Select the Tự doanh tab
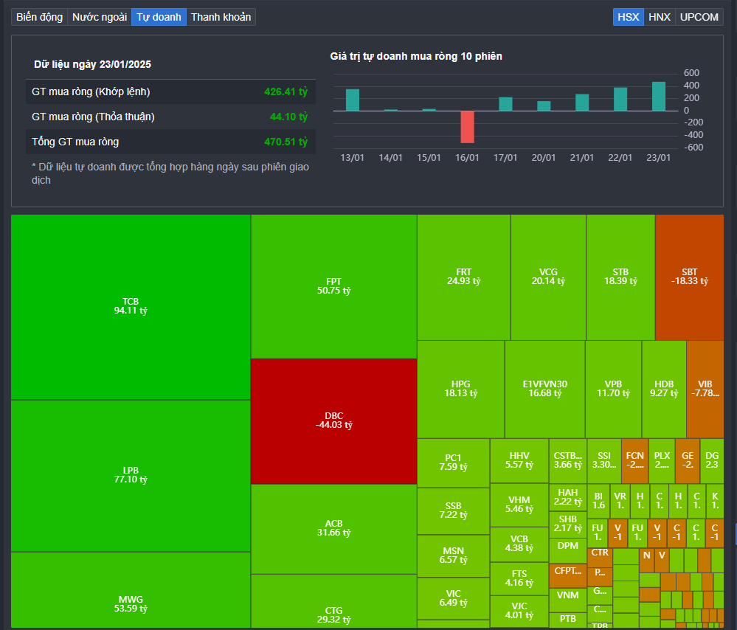The image size is (737, 630). tap(159, 18)
